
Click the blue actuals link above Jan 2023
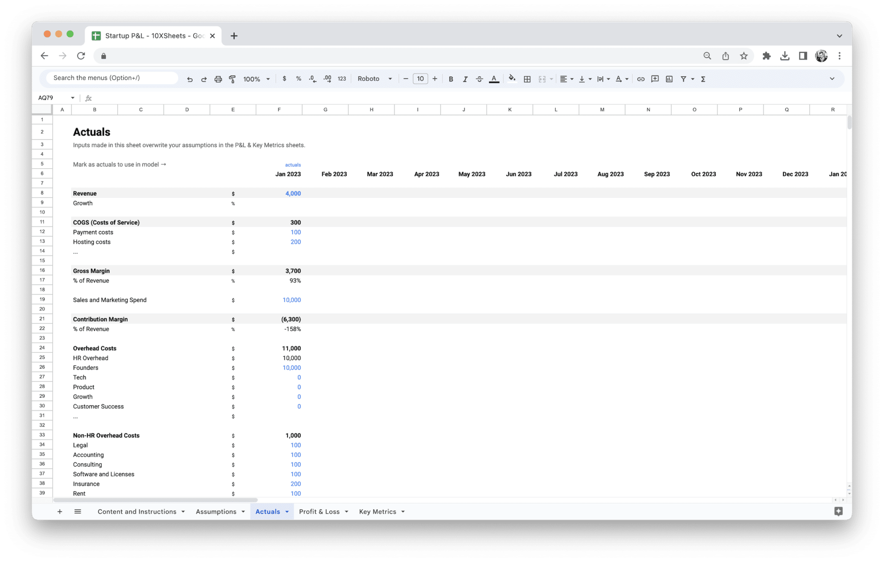coord(293,164)
